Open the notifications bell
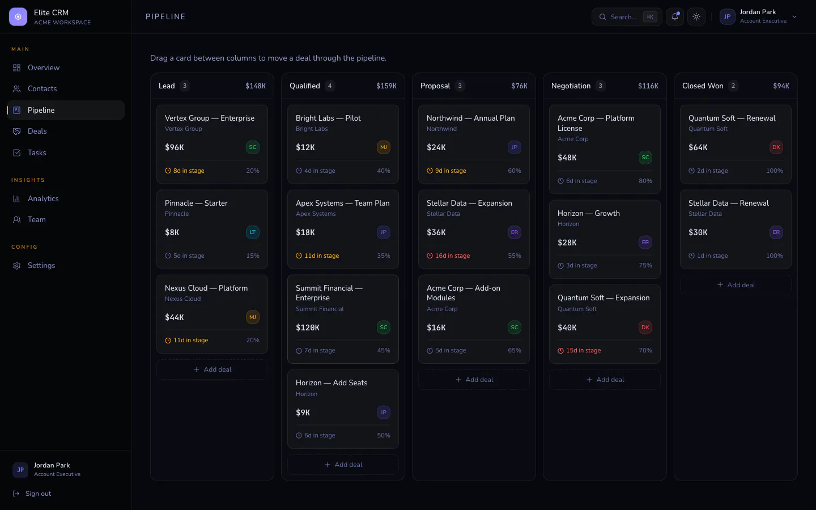 pos(674,17)
